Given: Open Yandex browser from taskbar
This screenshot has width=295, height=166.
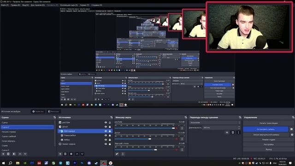Looking at the screenshot, I should point(111,163).
